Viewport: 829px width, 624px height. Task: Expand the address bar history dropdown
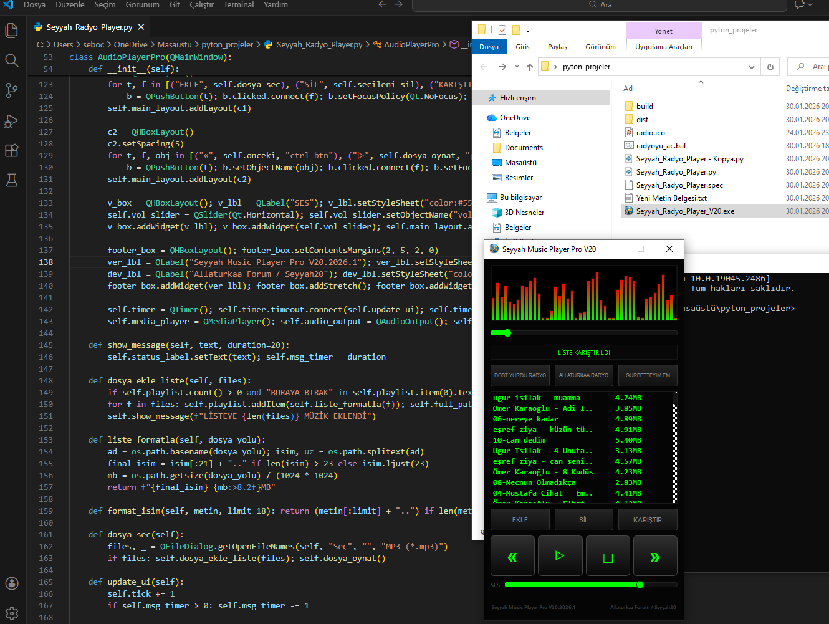click(x=752, y=67)
